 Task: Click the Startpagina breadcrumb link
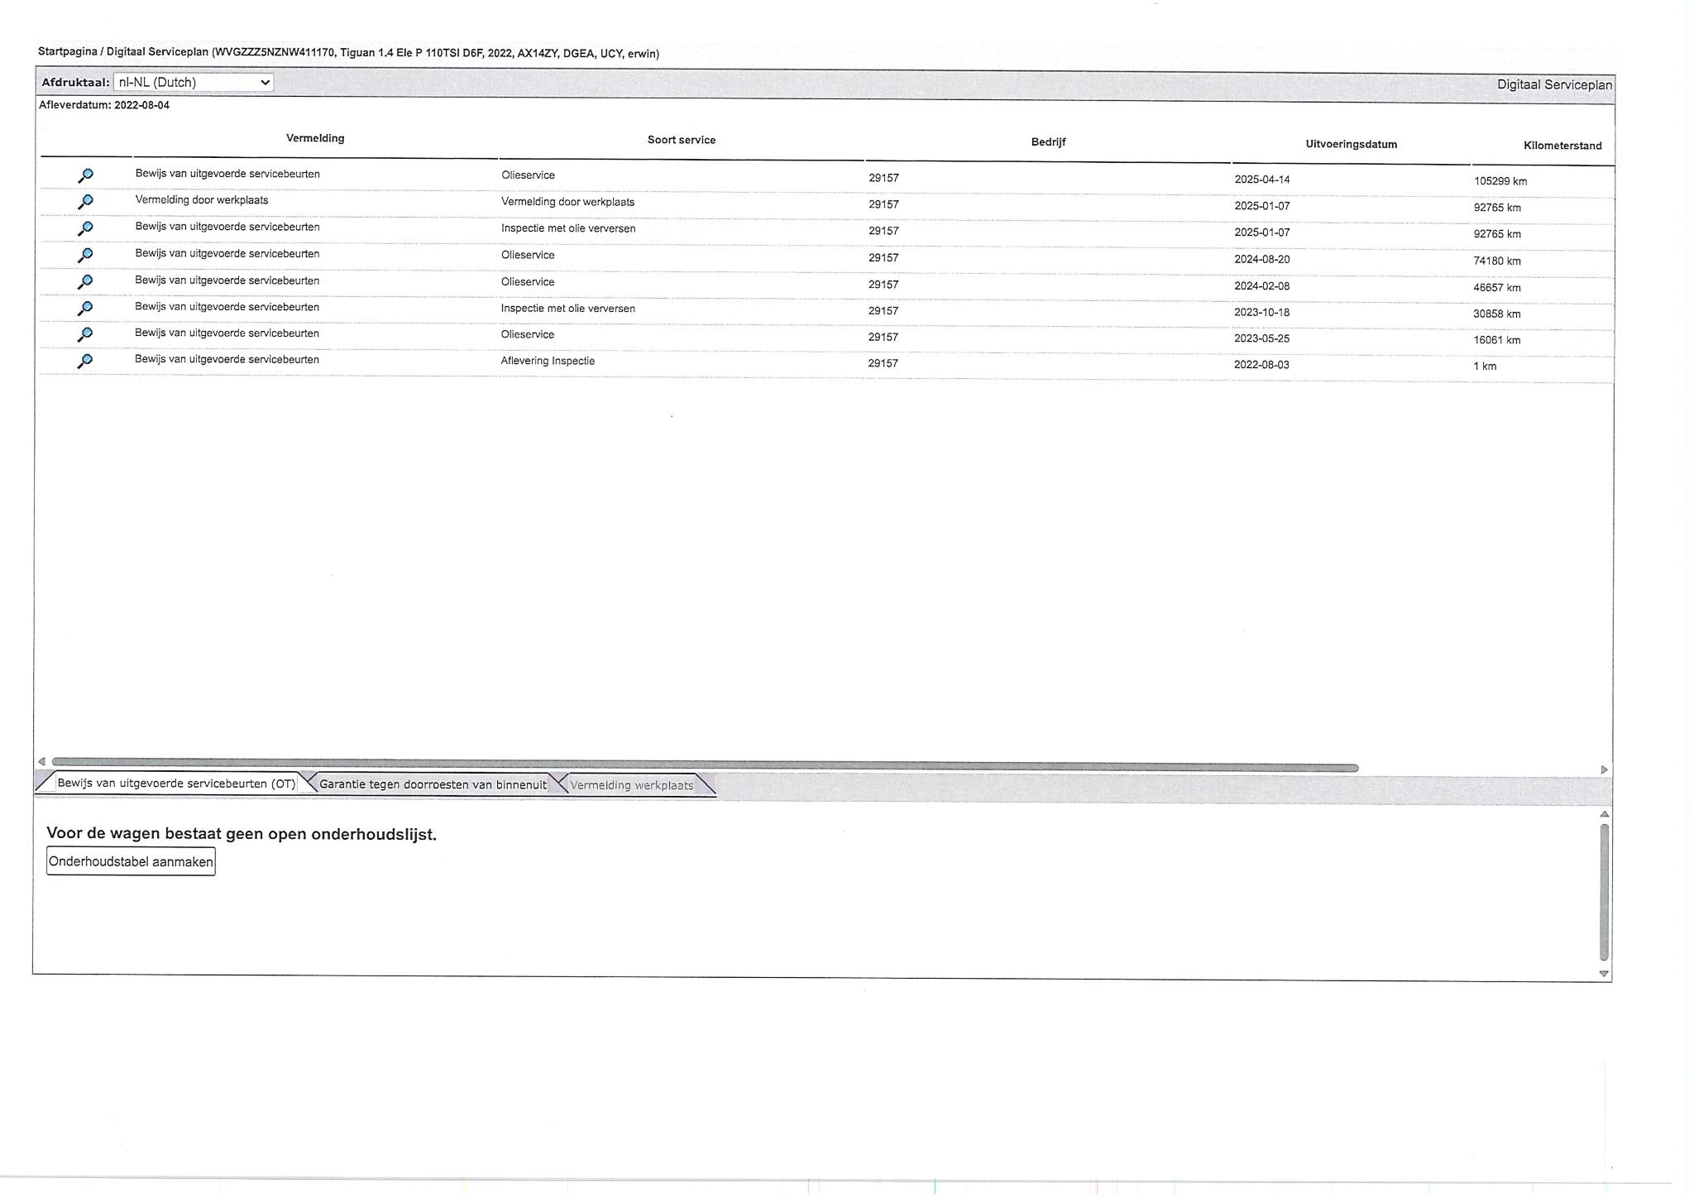[x=67, y=51]
